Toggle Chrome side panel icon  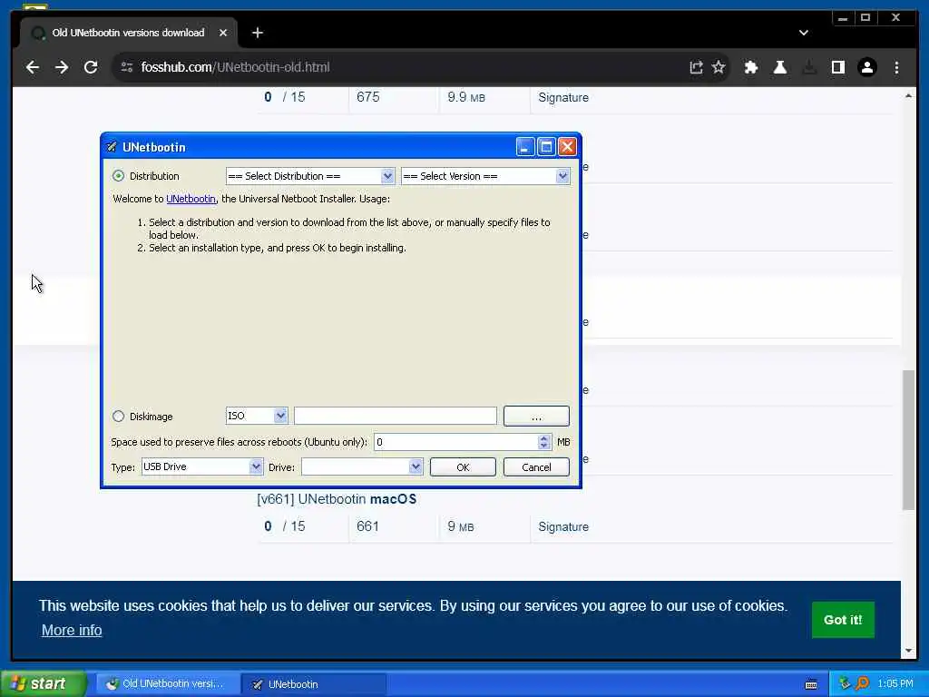[838, 67]
